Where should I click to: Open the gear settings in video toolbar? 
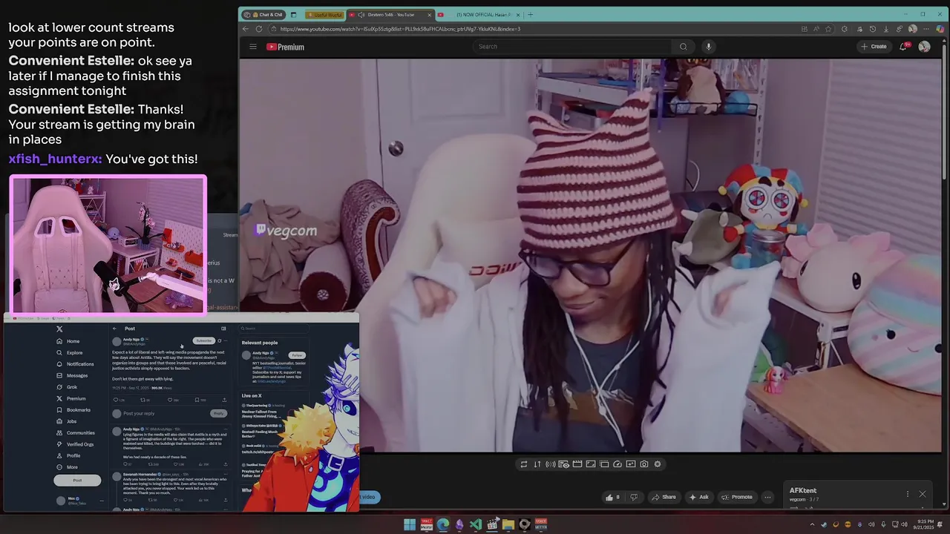(658, 464)
